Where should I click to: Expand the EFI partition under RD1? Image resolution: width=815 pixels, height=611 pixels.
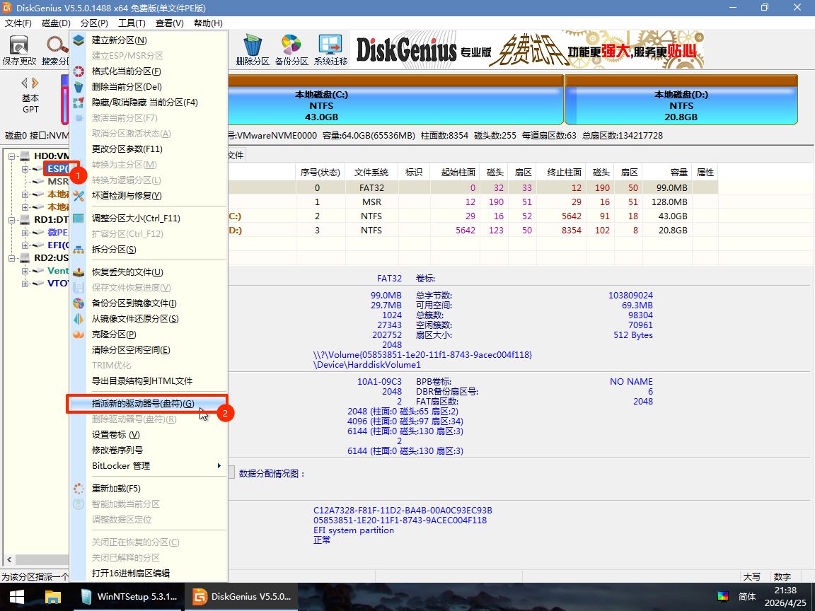pos(25,245)
